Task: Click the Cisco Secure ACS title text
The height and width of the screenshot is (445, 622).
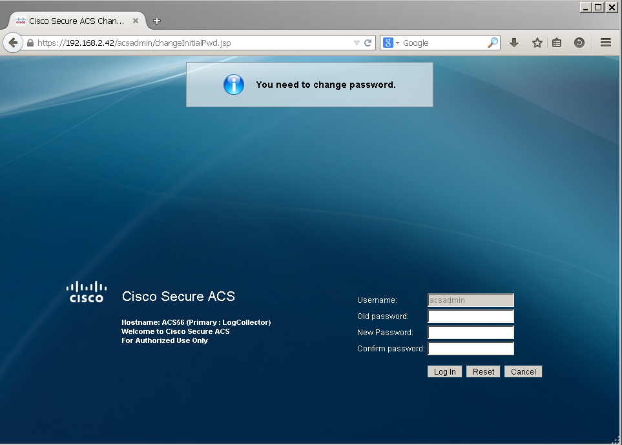Action: (x=178, y=296)
